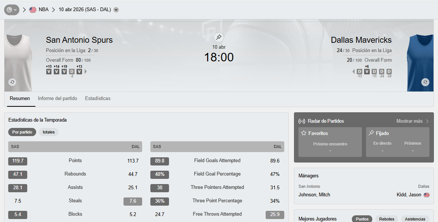Switch Mejores Jugadores to Rebotes

pyautogui.click(x=387, y=219)
